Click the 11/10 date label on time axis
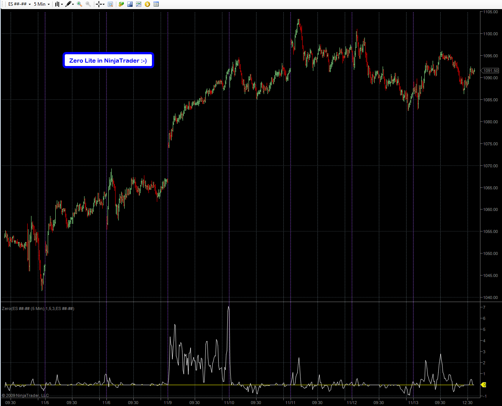Viewport: 502px width, 406px height. (229, 403)
